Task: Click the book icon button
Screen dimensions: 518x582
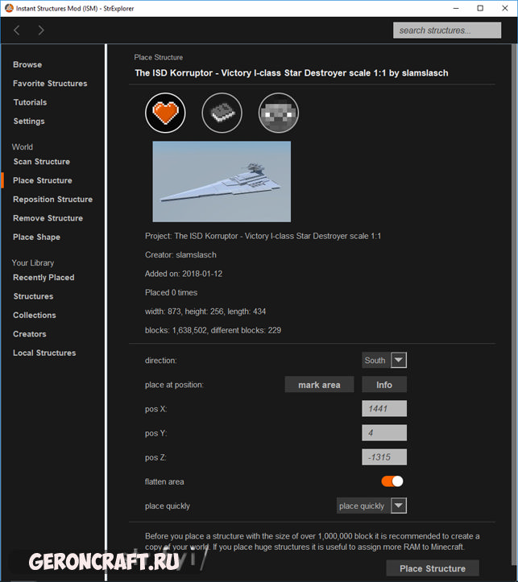Action: click(222, 113)
